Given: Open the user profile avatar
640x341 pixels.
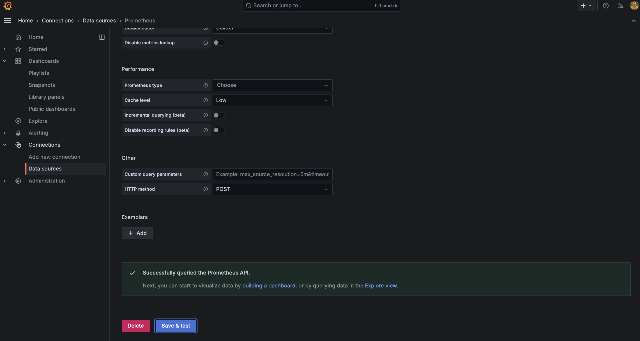Looking at the screenshot, I should coord(634,6).
